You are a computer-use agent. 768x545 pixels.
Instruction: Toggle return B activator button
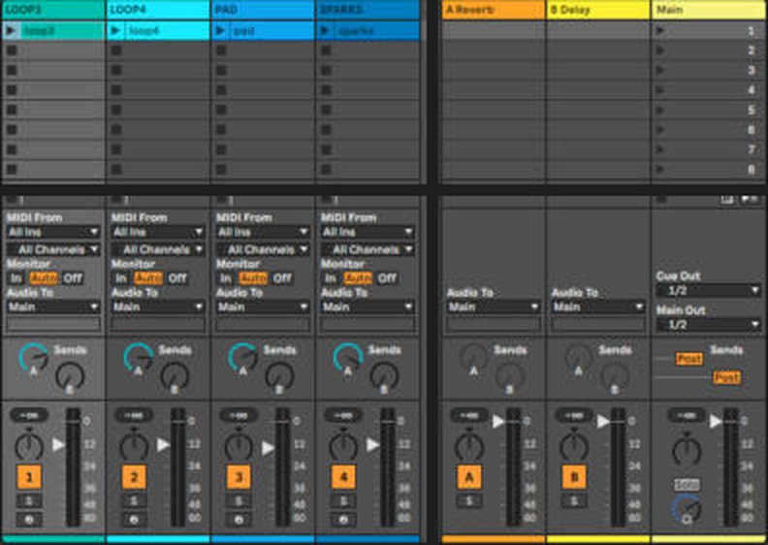pyautogui.click(x=574, y=477)
